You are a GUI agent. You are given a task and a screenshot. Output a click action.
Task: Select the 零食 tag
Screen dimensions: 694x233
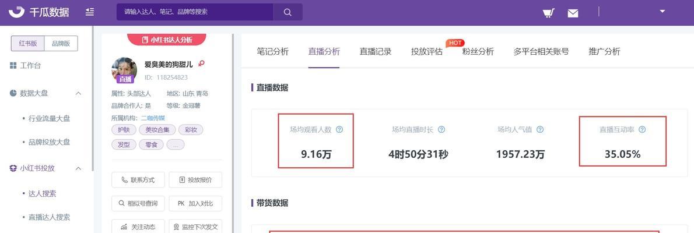[152, 144]
